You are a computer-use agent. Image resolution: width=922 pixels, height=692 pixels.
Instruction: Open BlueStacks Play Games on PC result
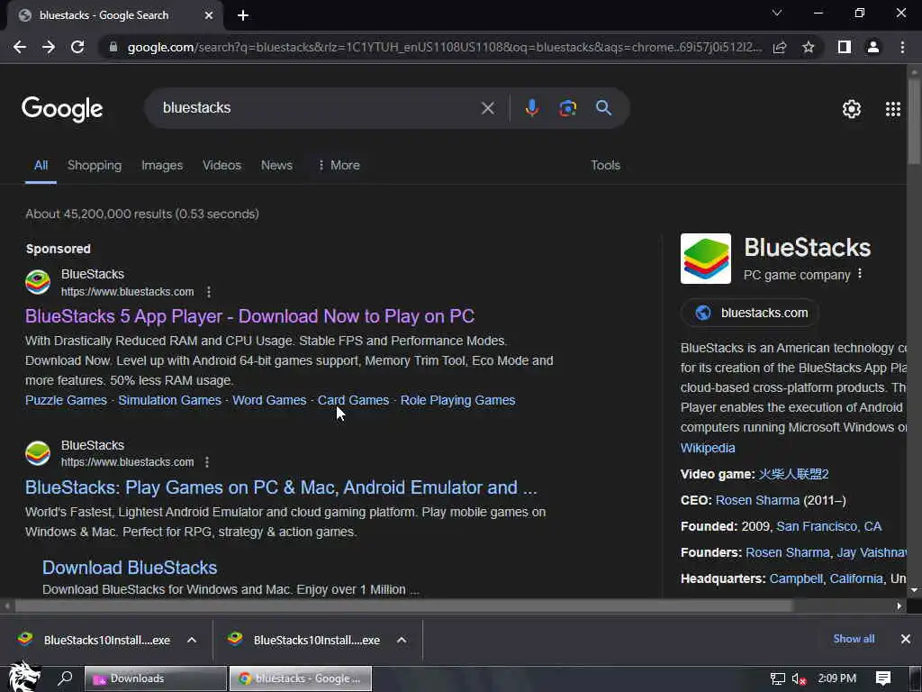[281, 487]
